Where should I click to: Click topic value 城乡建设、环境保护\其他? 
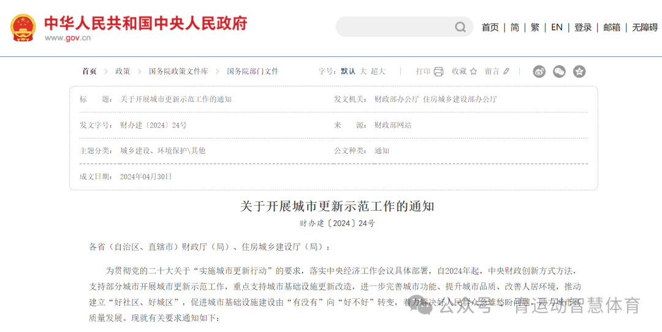(x=163, y=151)
